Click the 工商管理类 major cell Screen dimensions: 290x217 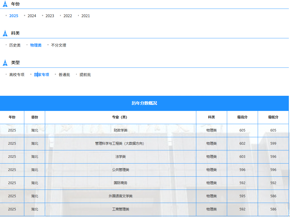coord(120,209)
